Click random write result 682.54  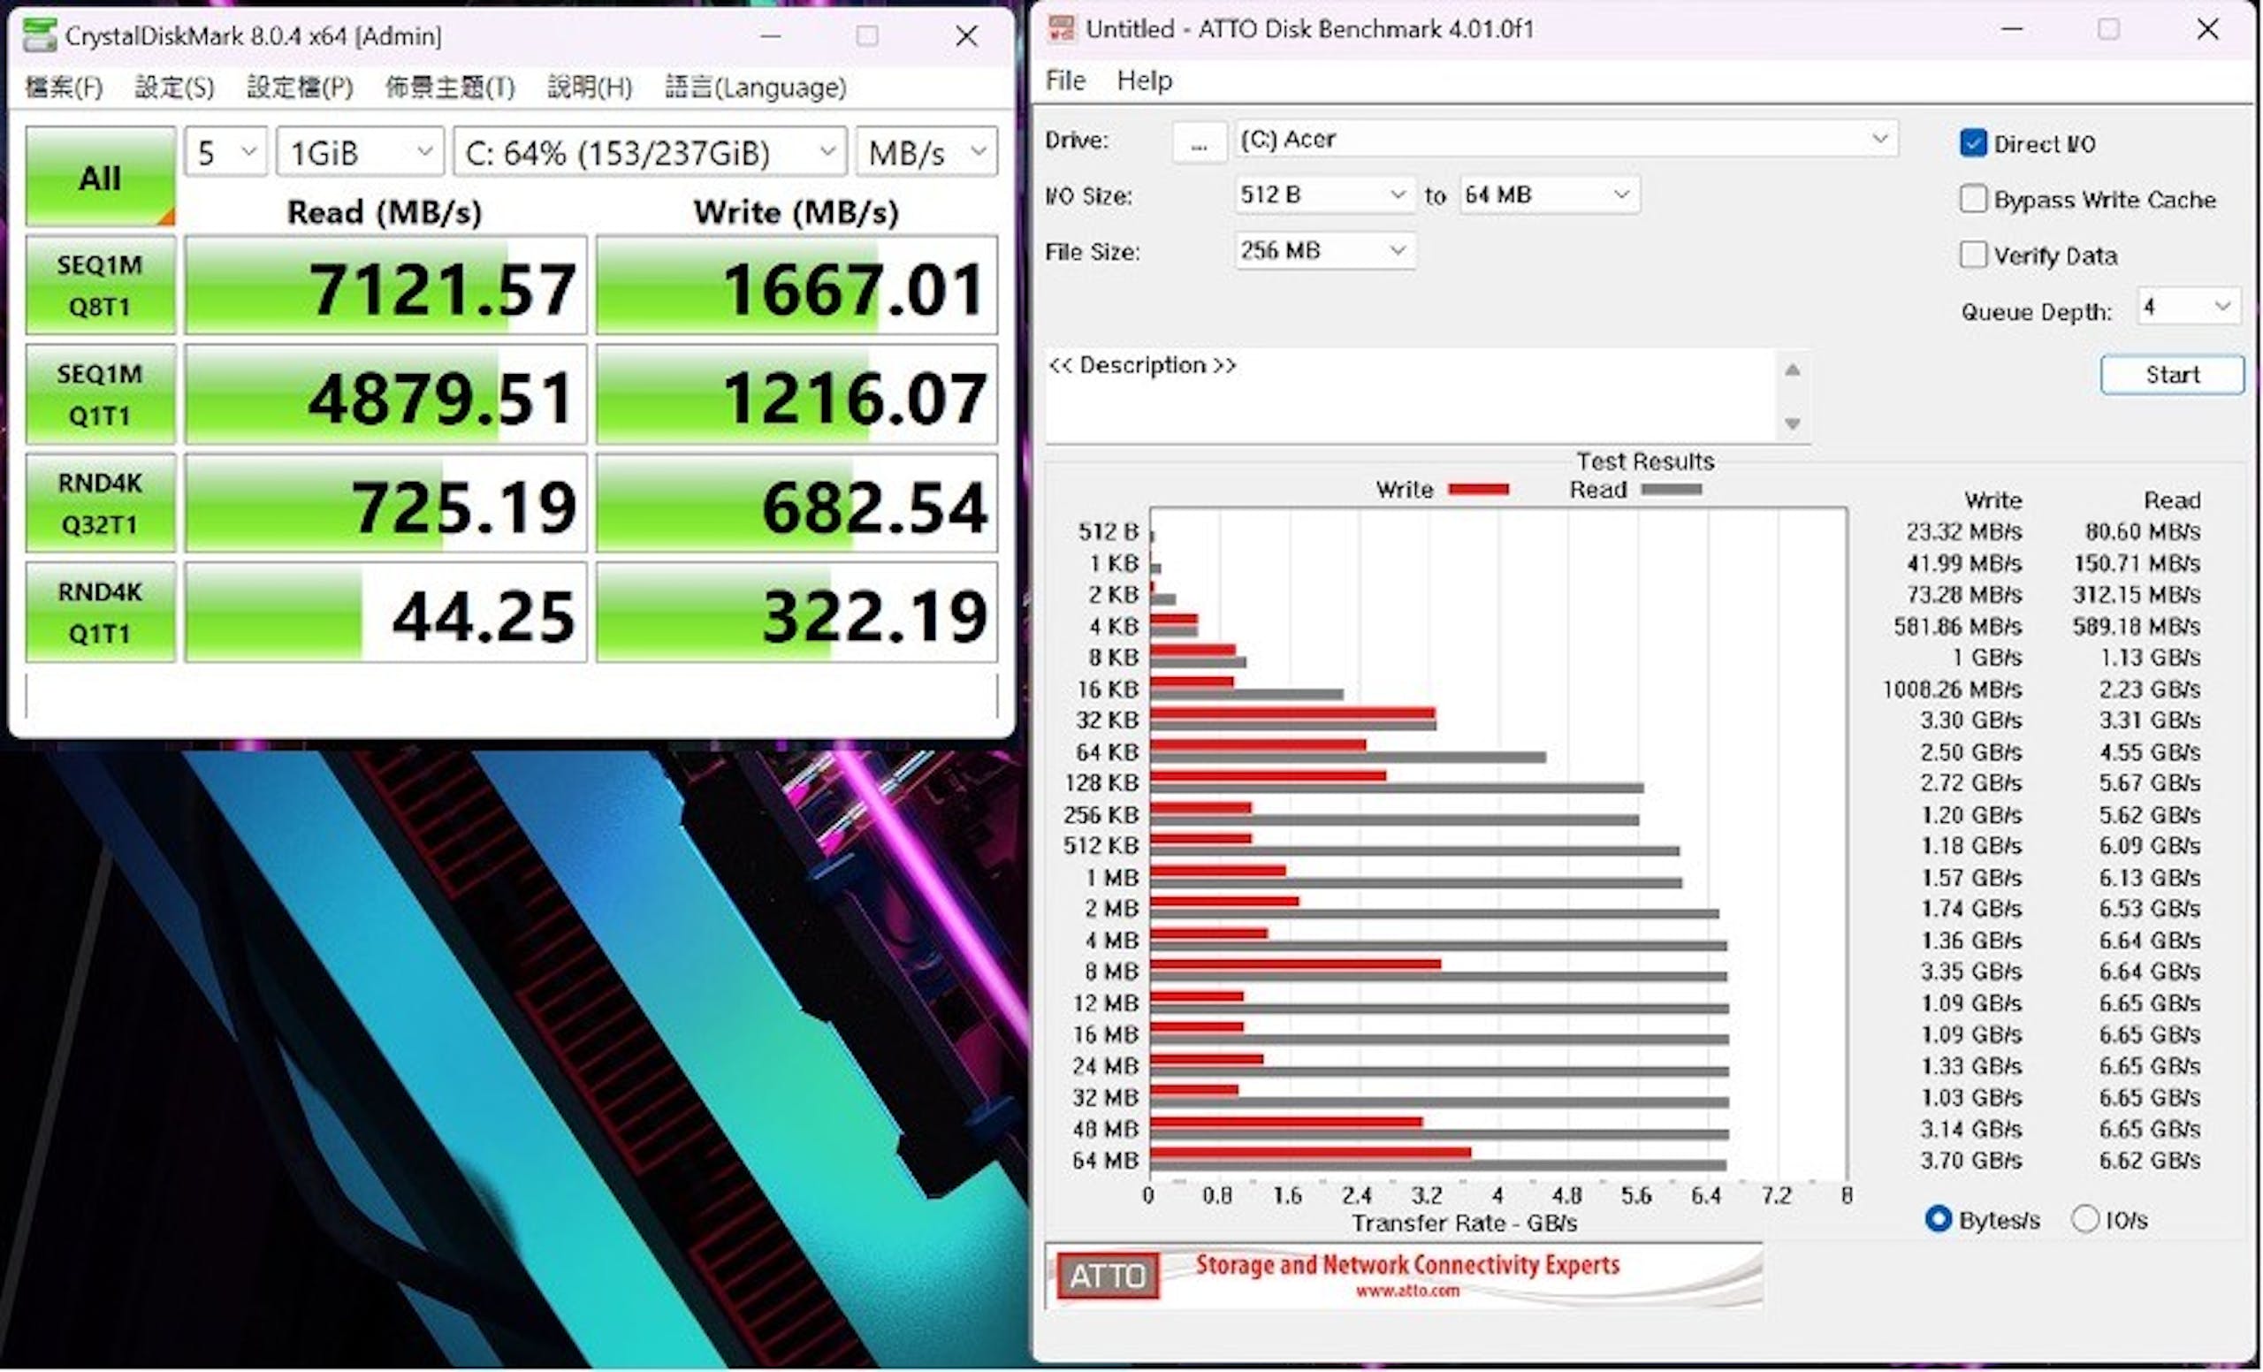(796, 503)
